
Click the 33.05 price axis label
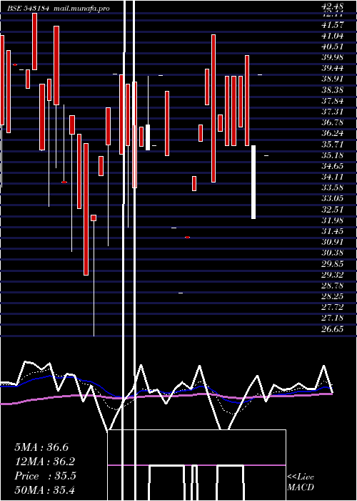[332, 198]
